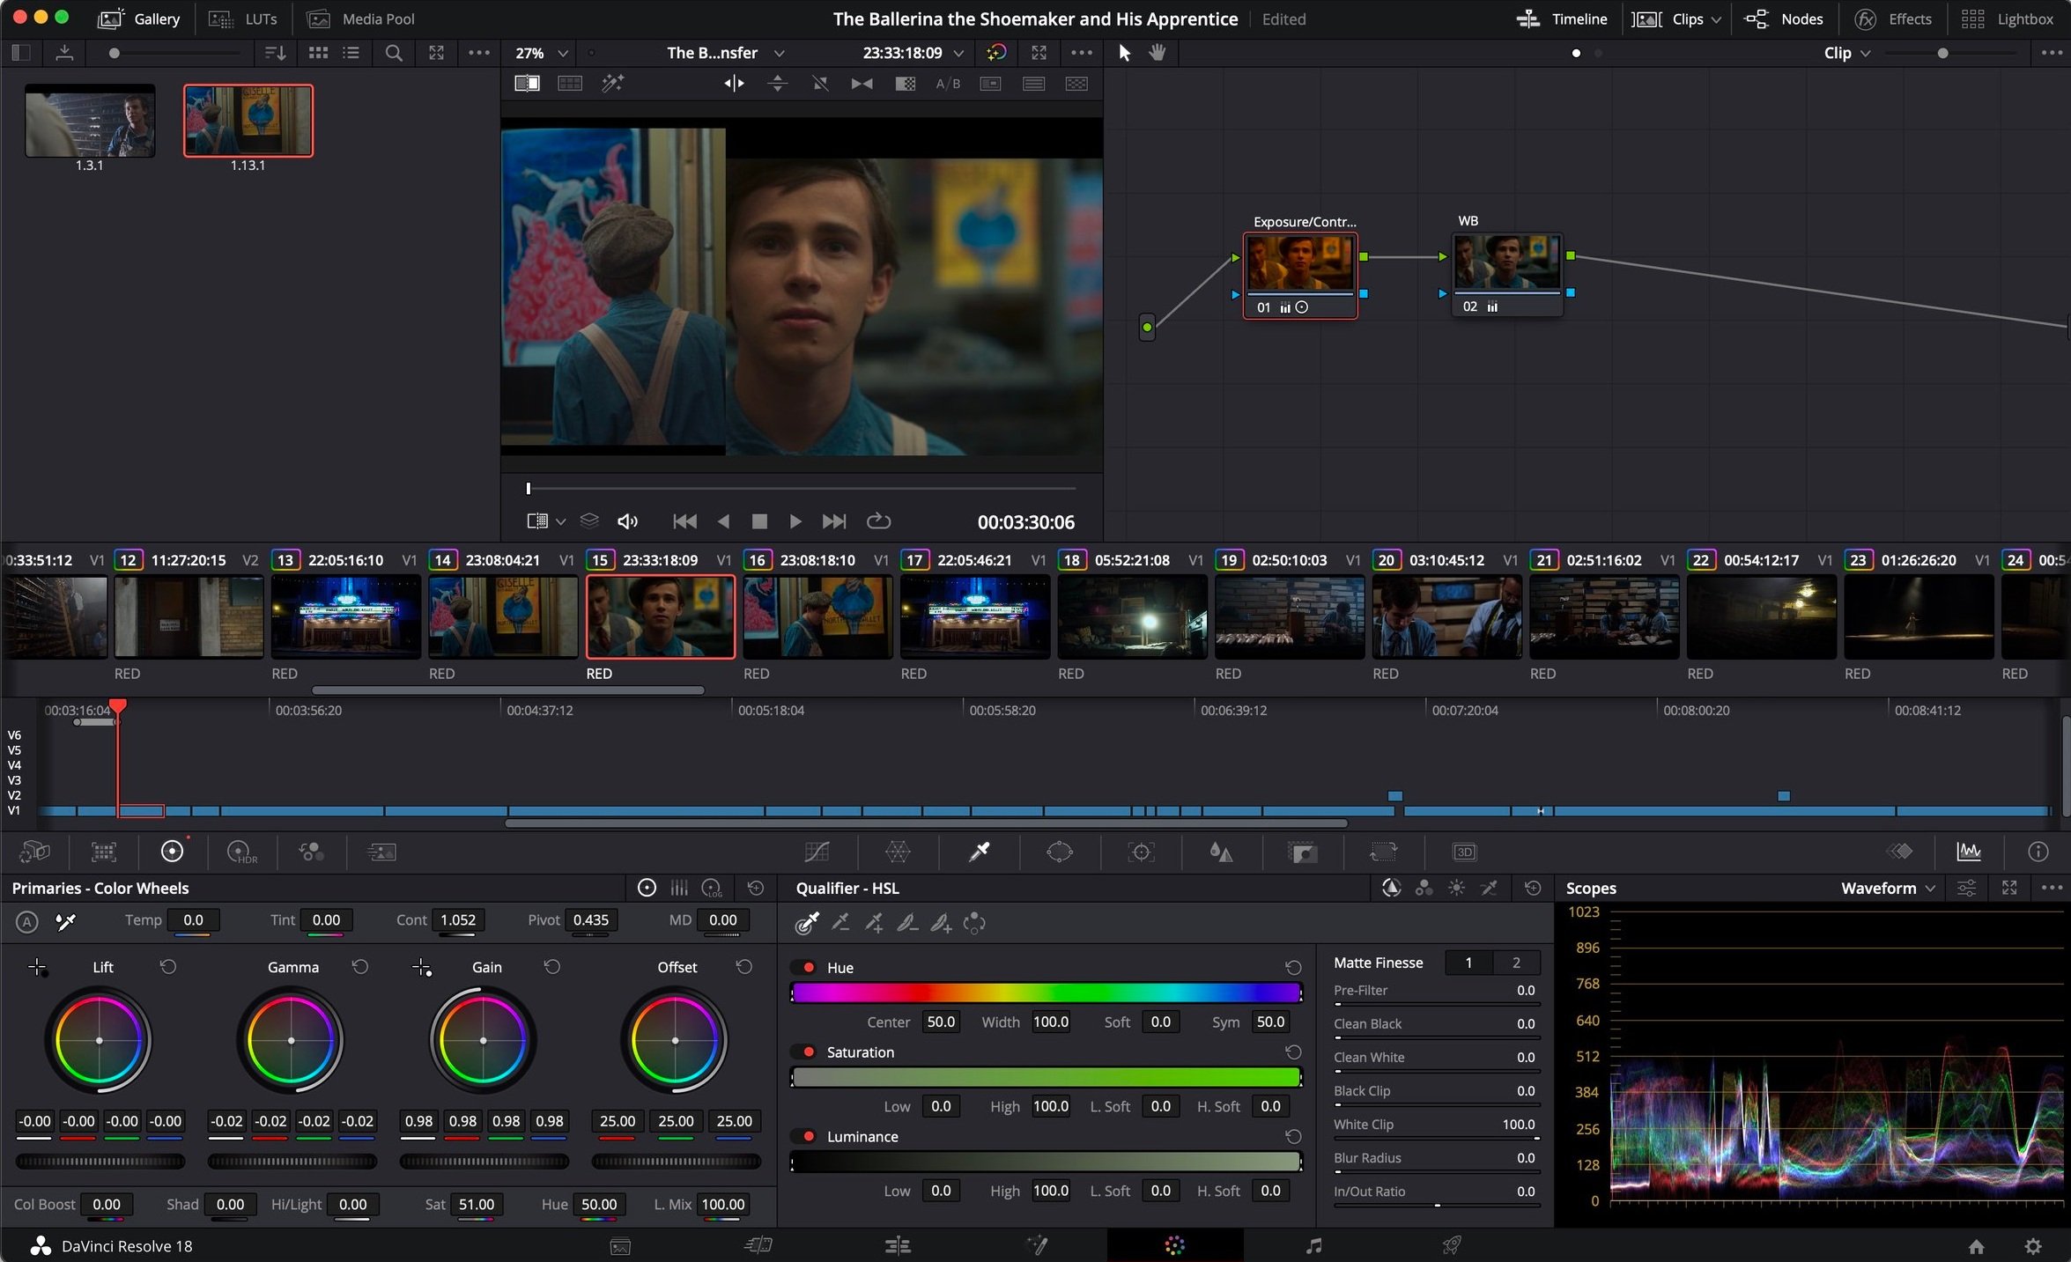Click the Gain color wheel center
Screen dimensions: 2071x1262
(483, 1040)
